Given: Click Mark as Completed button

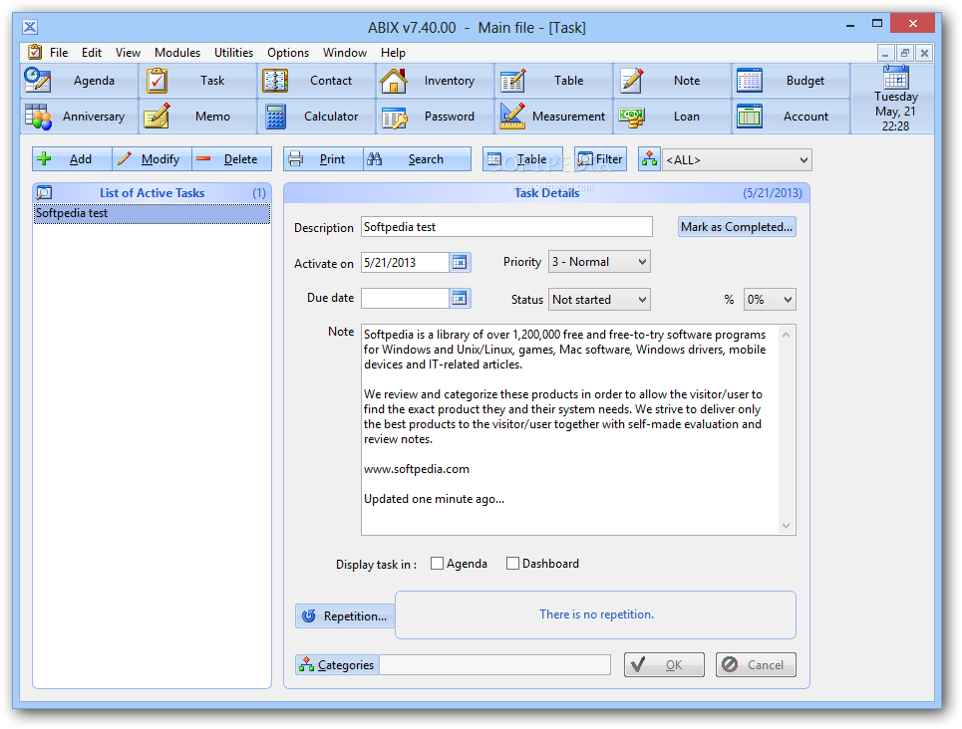Looking at the screenshot, I should click(737, 227).
